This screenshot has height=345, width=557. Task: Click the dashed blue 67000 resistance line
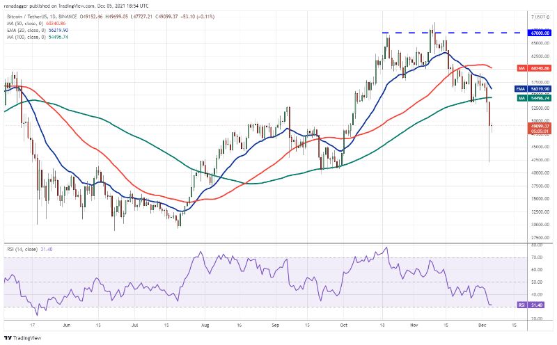click(x=446, y=32)
